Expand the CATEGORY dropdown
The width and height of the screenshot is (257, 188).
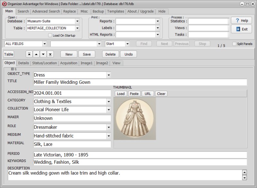pos(109,102)
